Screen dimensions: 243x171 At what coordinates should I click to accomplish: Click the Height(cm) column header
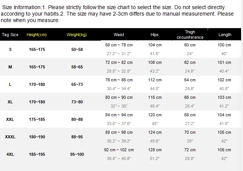pyautogui.click(x=37, y=35)
